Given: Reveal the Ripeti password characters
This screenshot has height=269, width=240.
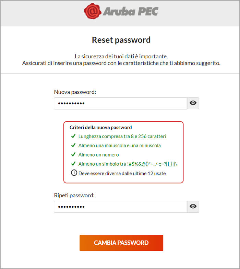Looking at the screenshot, I should (x=193, y=207).
